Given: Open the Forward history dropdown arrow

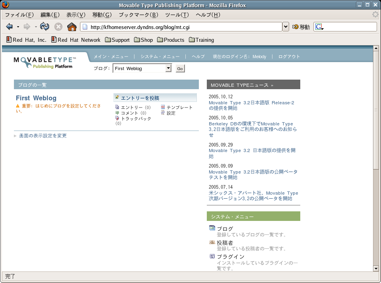Looking at the screenshot, I should coord(36,27).
